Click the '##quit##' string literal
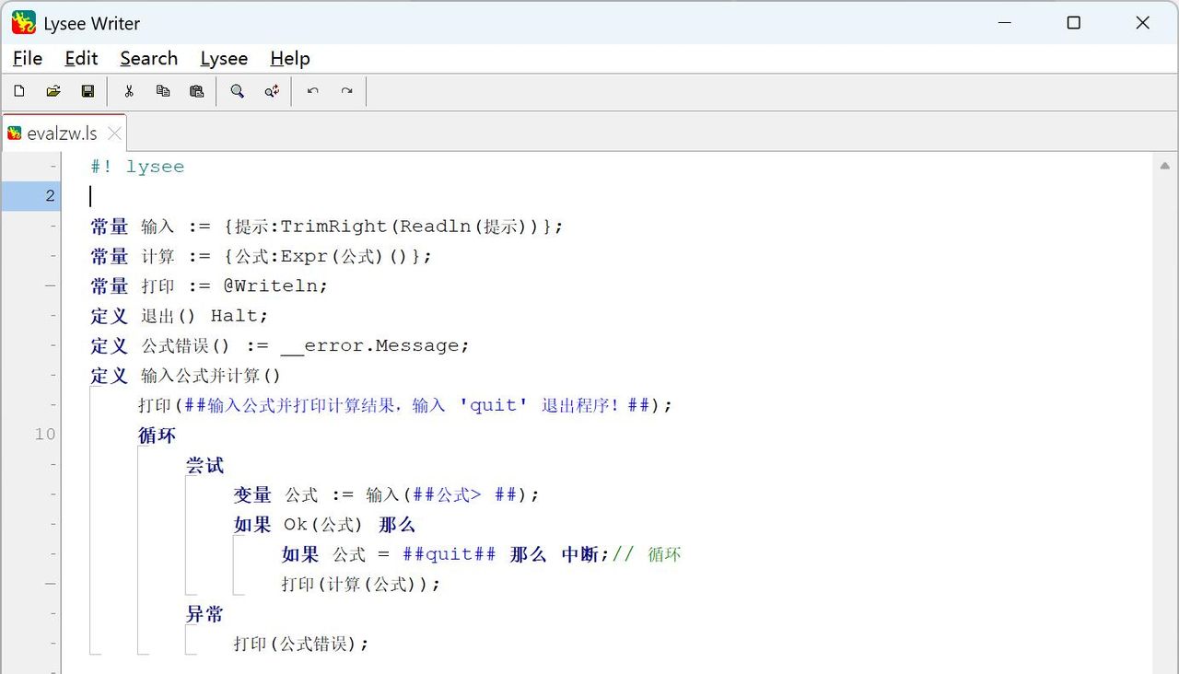This screenshot has height=674, width=1179. pyautogui.click(x=449, y=554)
